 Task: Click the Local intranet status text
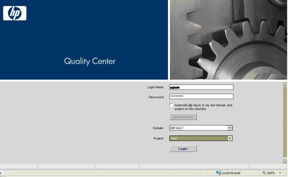231,173
